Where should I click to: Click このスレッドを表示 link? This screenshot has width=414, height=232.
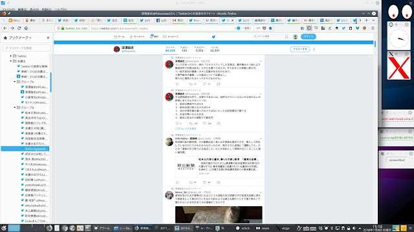coord(186,129)
